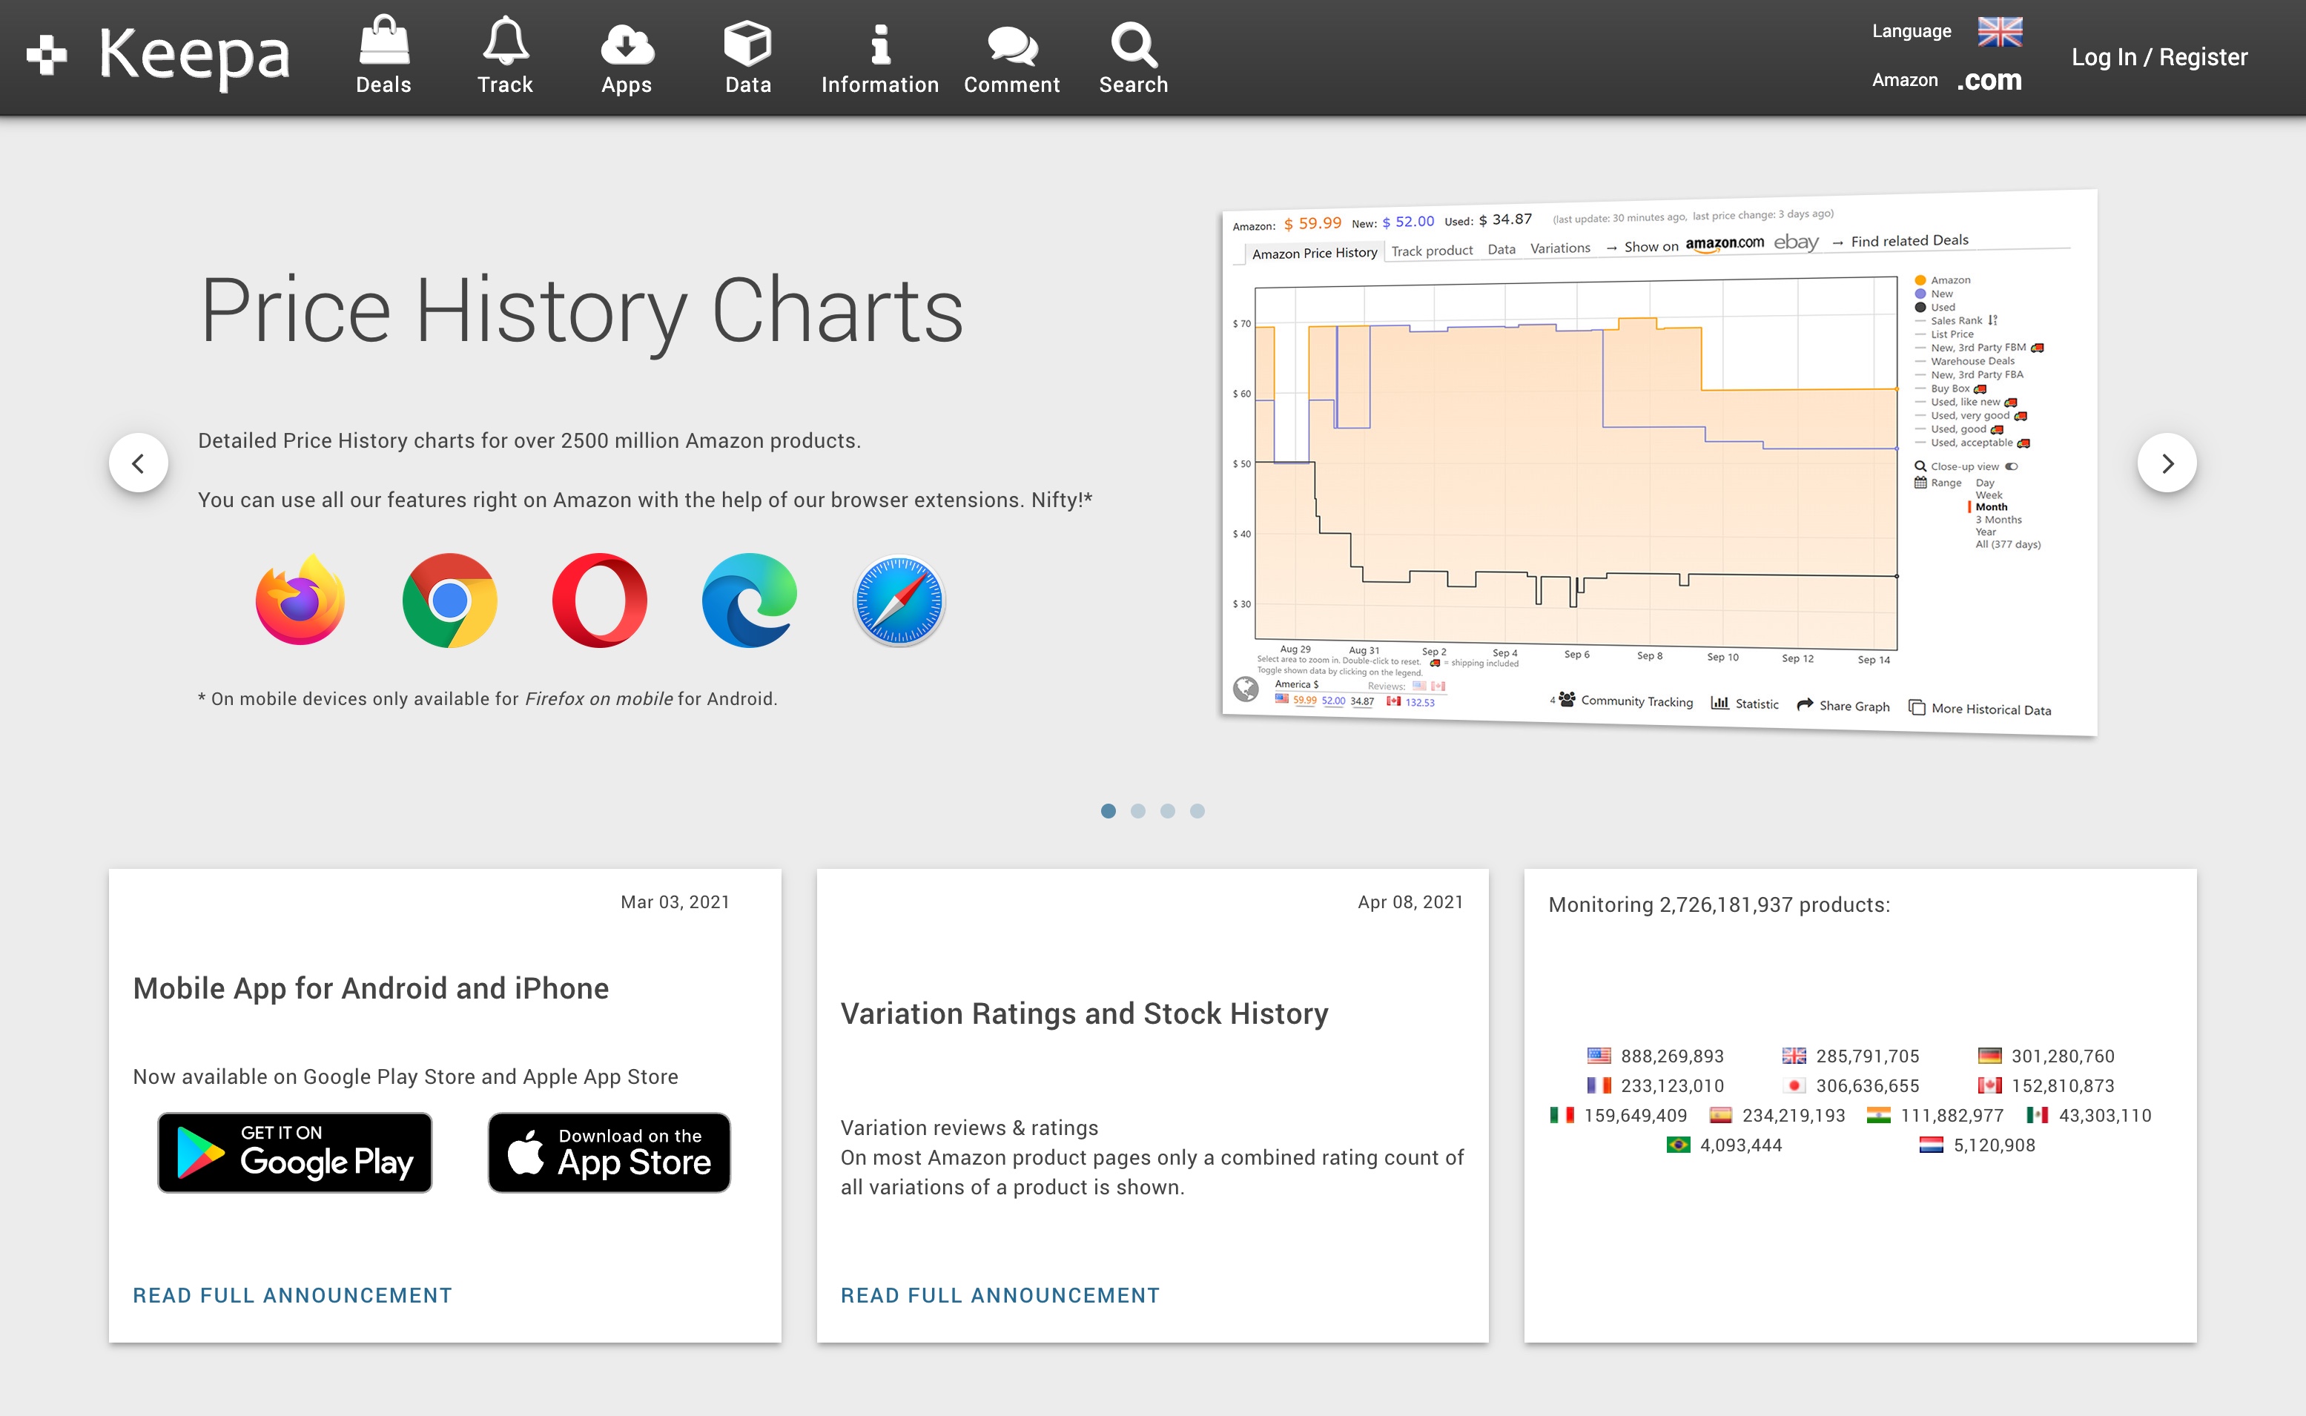Click Variation Ratings and Stock History title
Image resolution: width=2306 pixels, height=1416 pixels.
coord(1085,1013)
